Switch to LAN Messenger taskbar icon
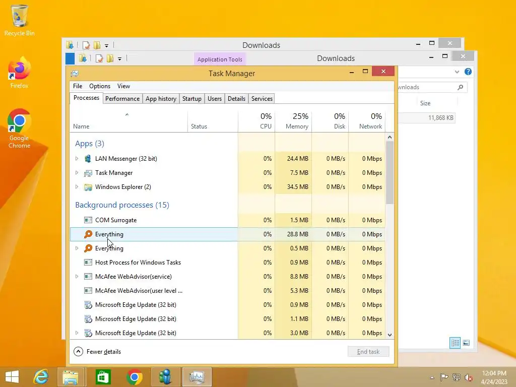 pos(165,377)
